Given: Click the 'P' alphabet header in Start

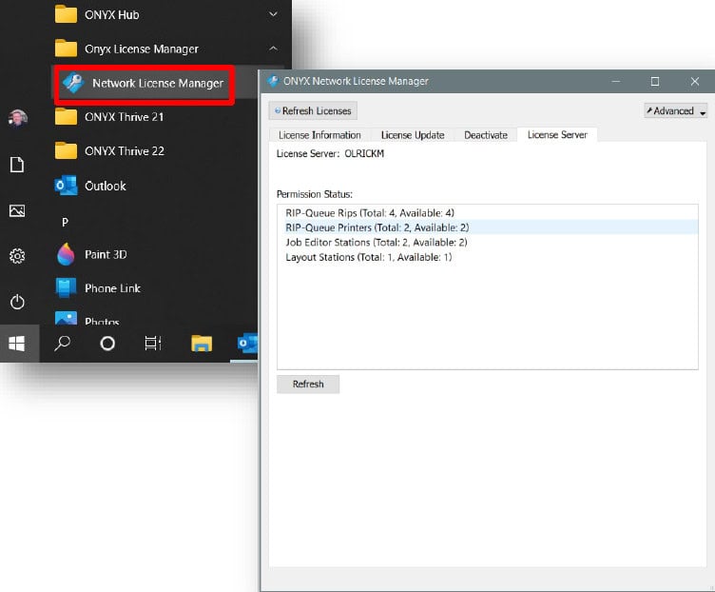Looking at the screenshot, I should pos(65,222).
